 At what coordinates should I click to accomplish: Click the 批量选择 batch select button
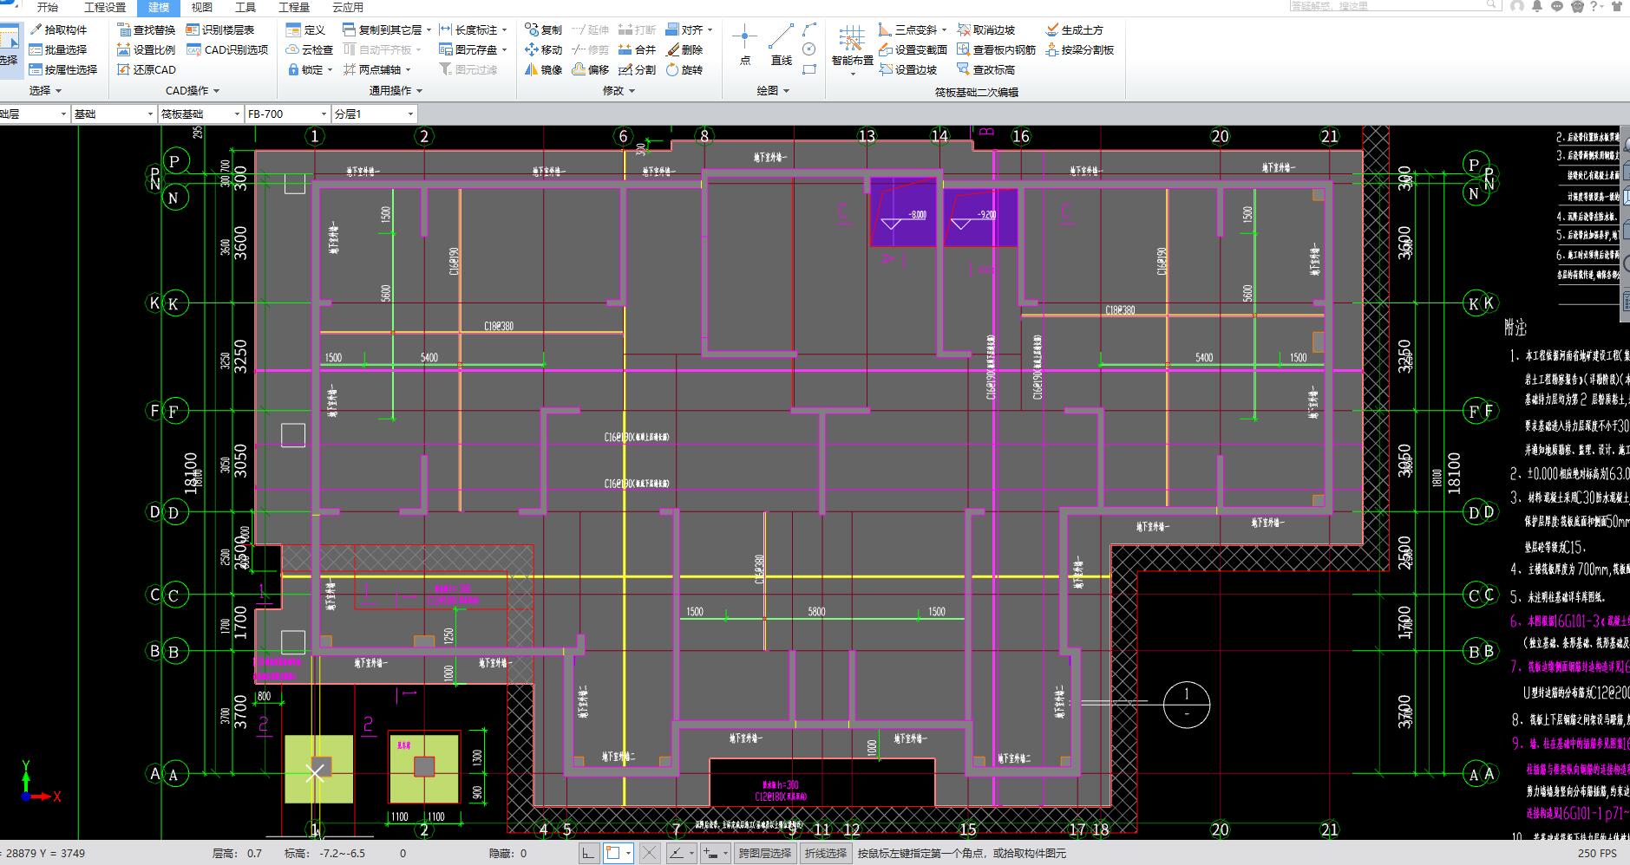[x=58, y=49]
